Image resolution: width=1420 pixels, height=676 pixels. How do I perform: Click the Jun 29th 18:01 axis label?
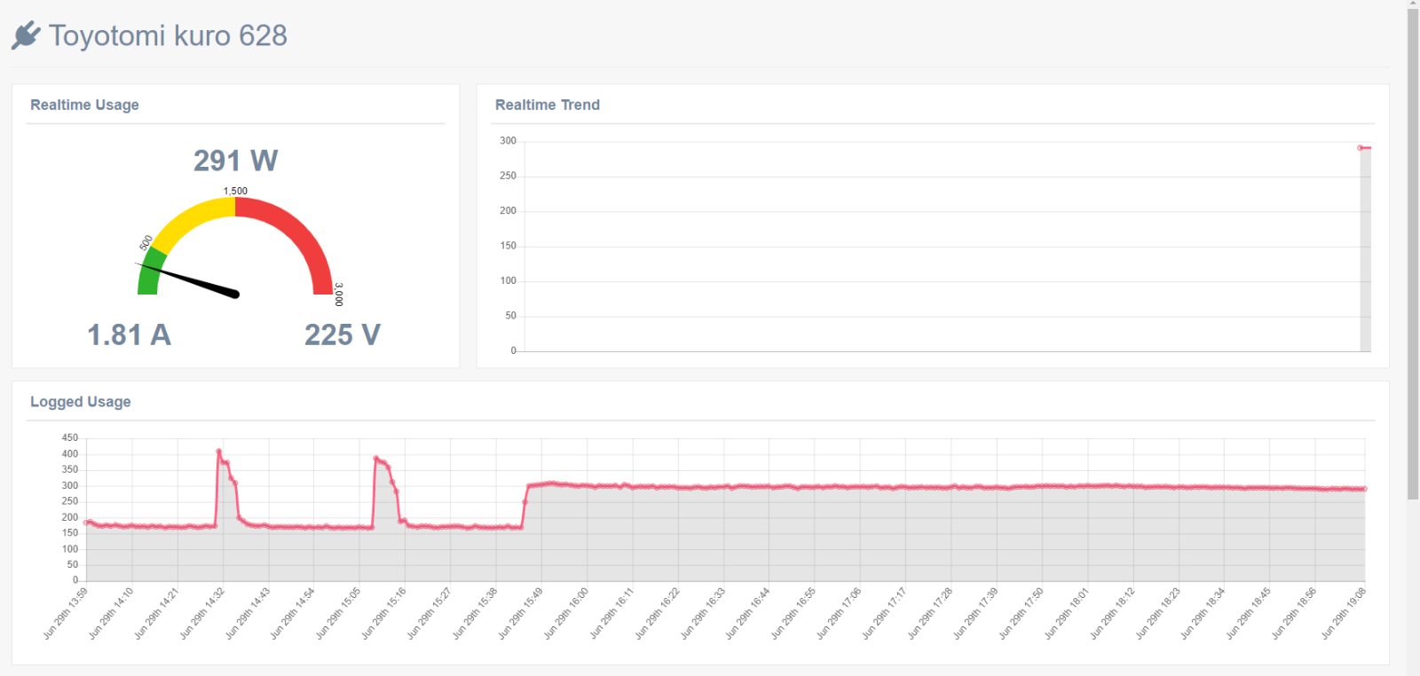pos(1067,613)
